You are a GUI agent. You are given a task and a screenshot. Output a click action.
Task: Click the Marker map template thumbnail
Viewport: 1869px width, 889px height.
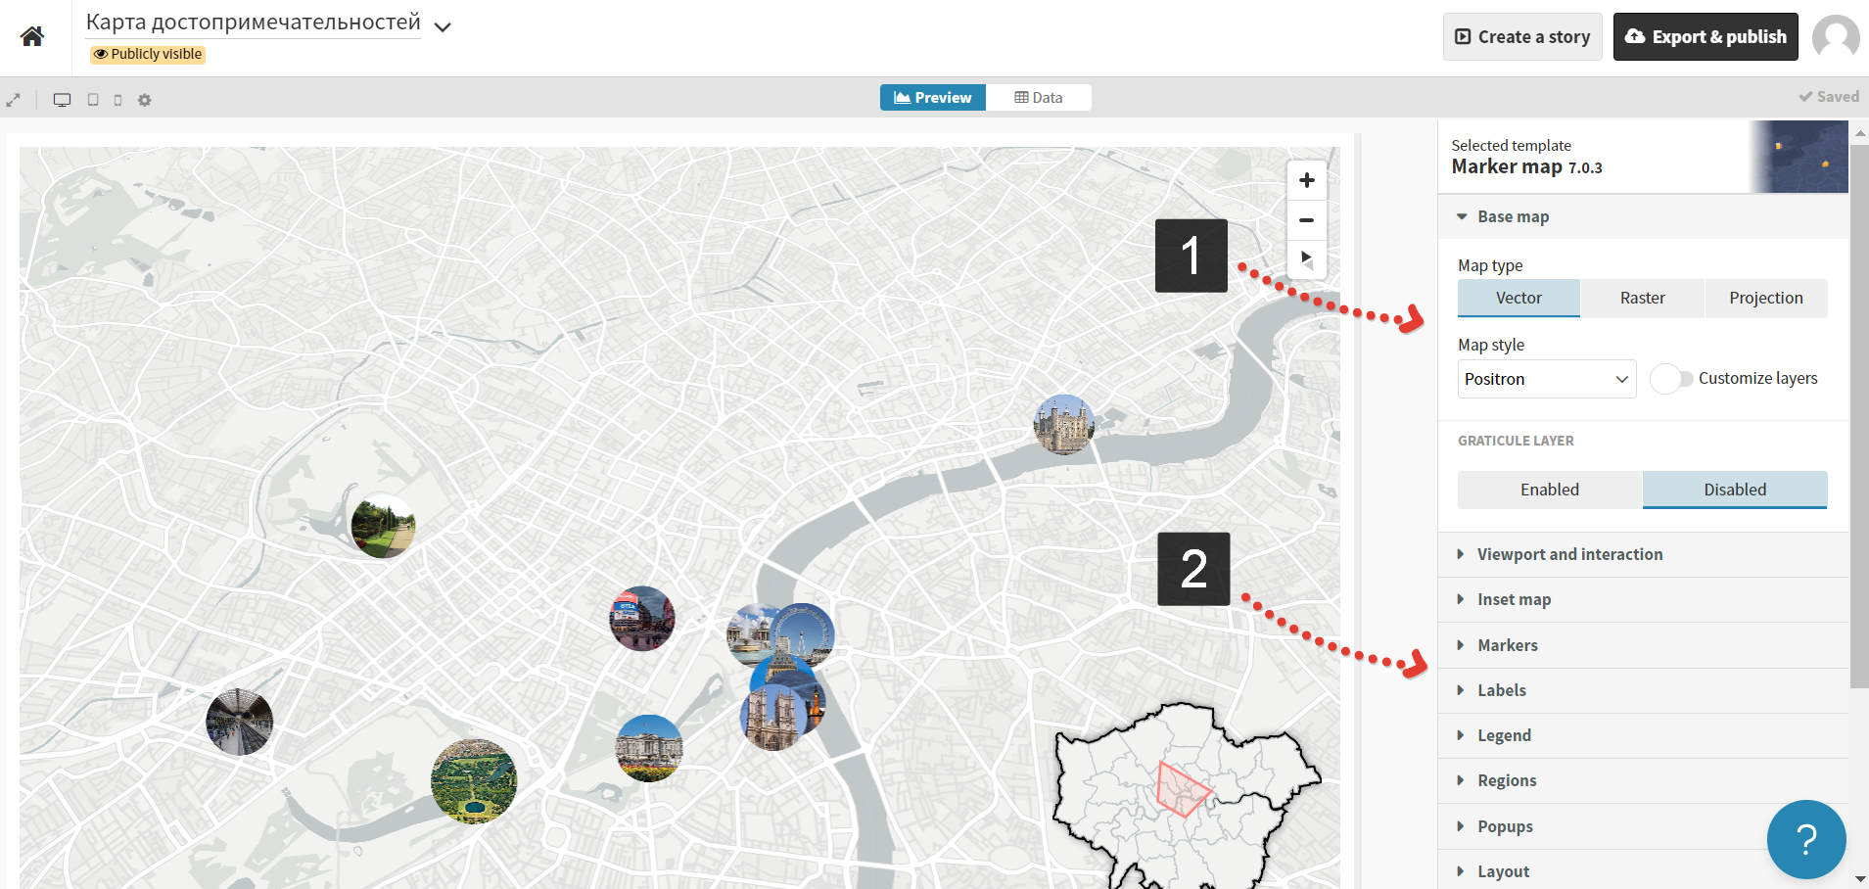(x=1799, y=157)
